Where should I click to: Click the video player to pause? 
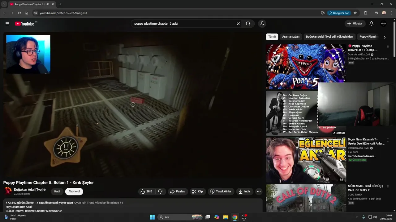coord(133,105)
